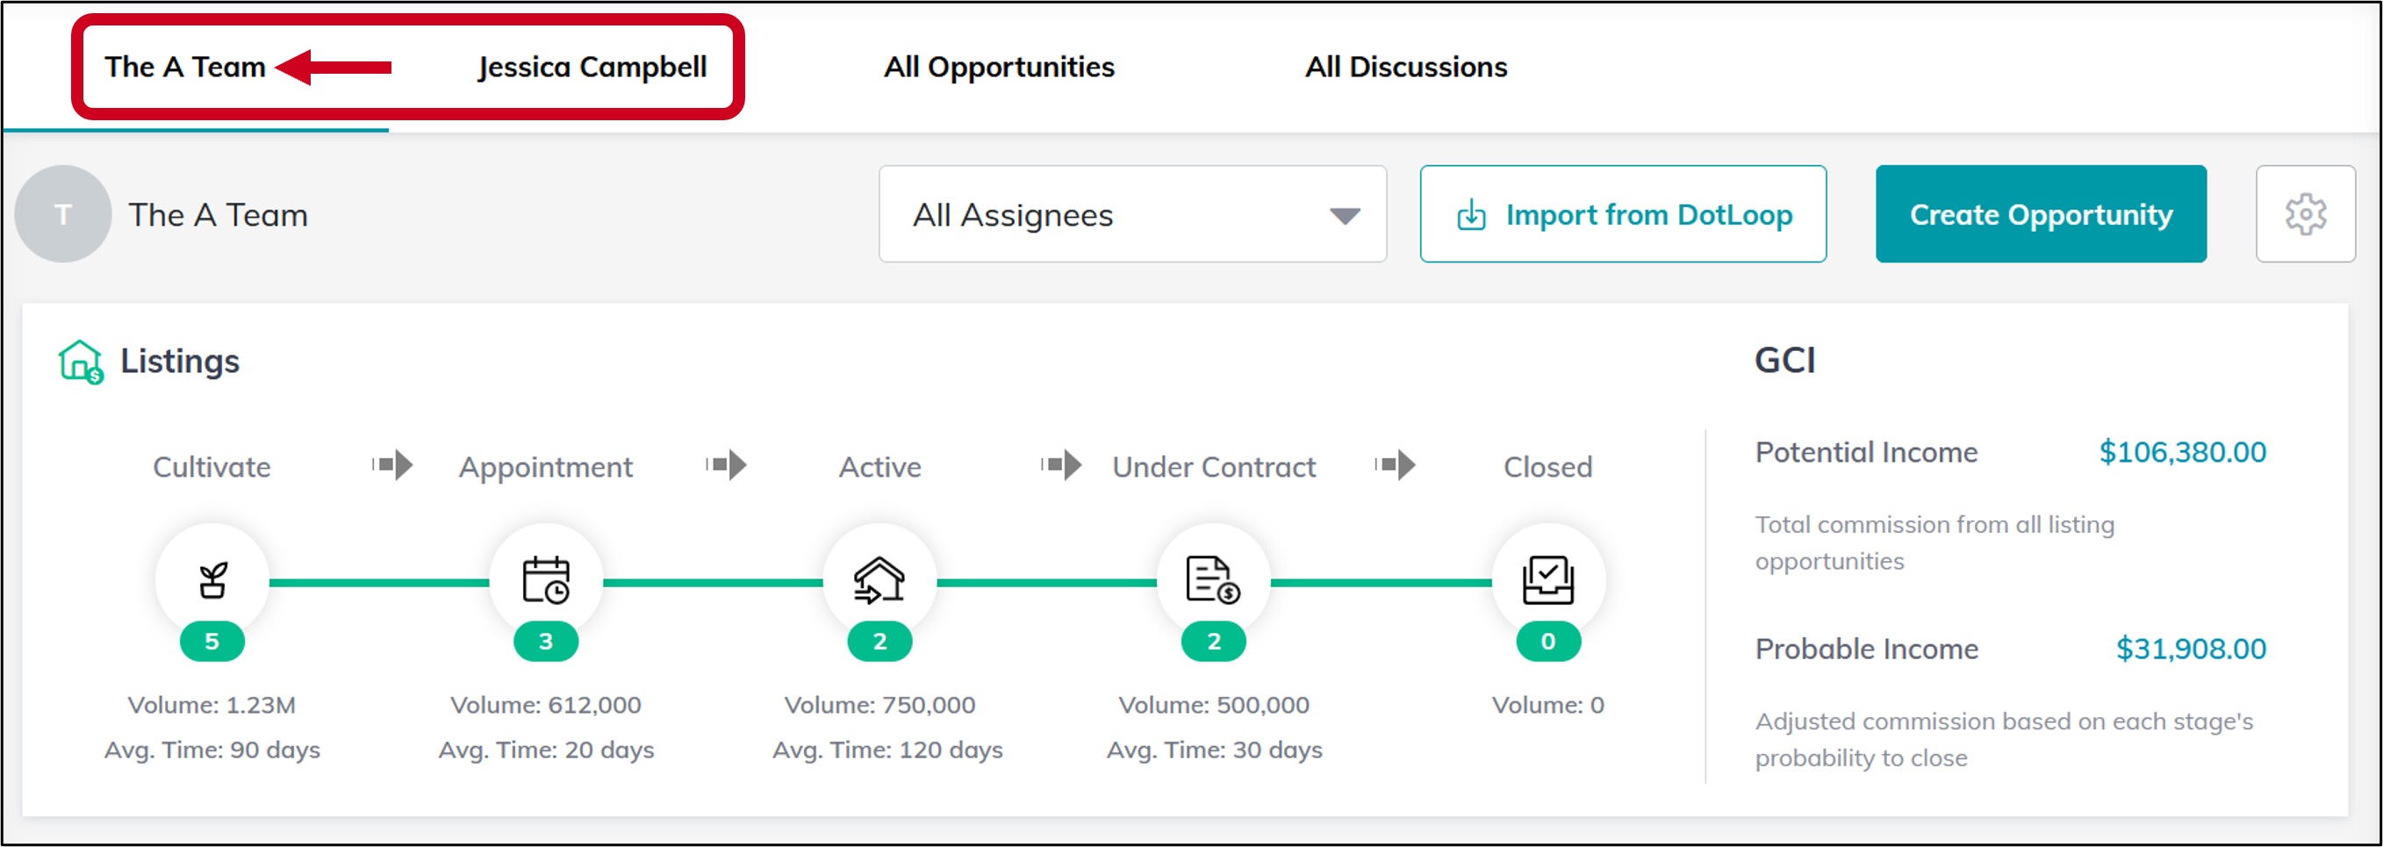Click the Appointment count badge showing 3
Screen dimensions: 2383x847
(x=546, y=641)
